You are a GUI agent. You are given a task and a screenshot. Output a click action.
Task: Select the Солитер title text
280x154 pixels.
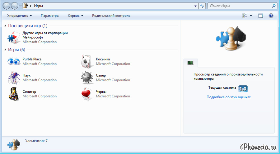click(30, 91)
